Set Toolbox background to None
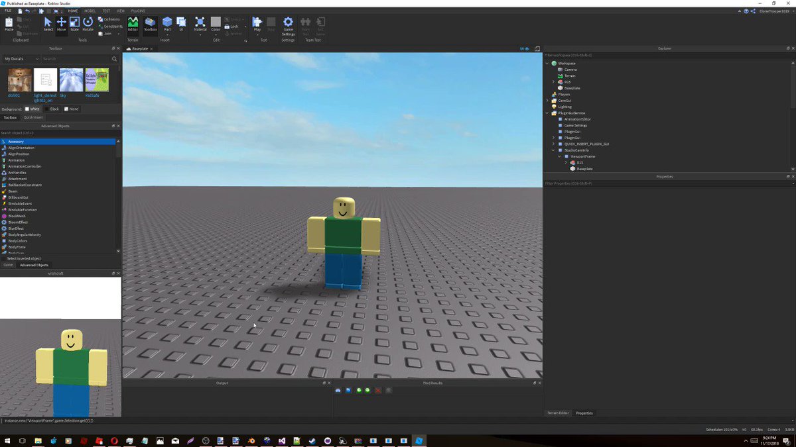The height and width of the screenshot is (447, 796). pyautogui.click(x=72, y=109)
